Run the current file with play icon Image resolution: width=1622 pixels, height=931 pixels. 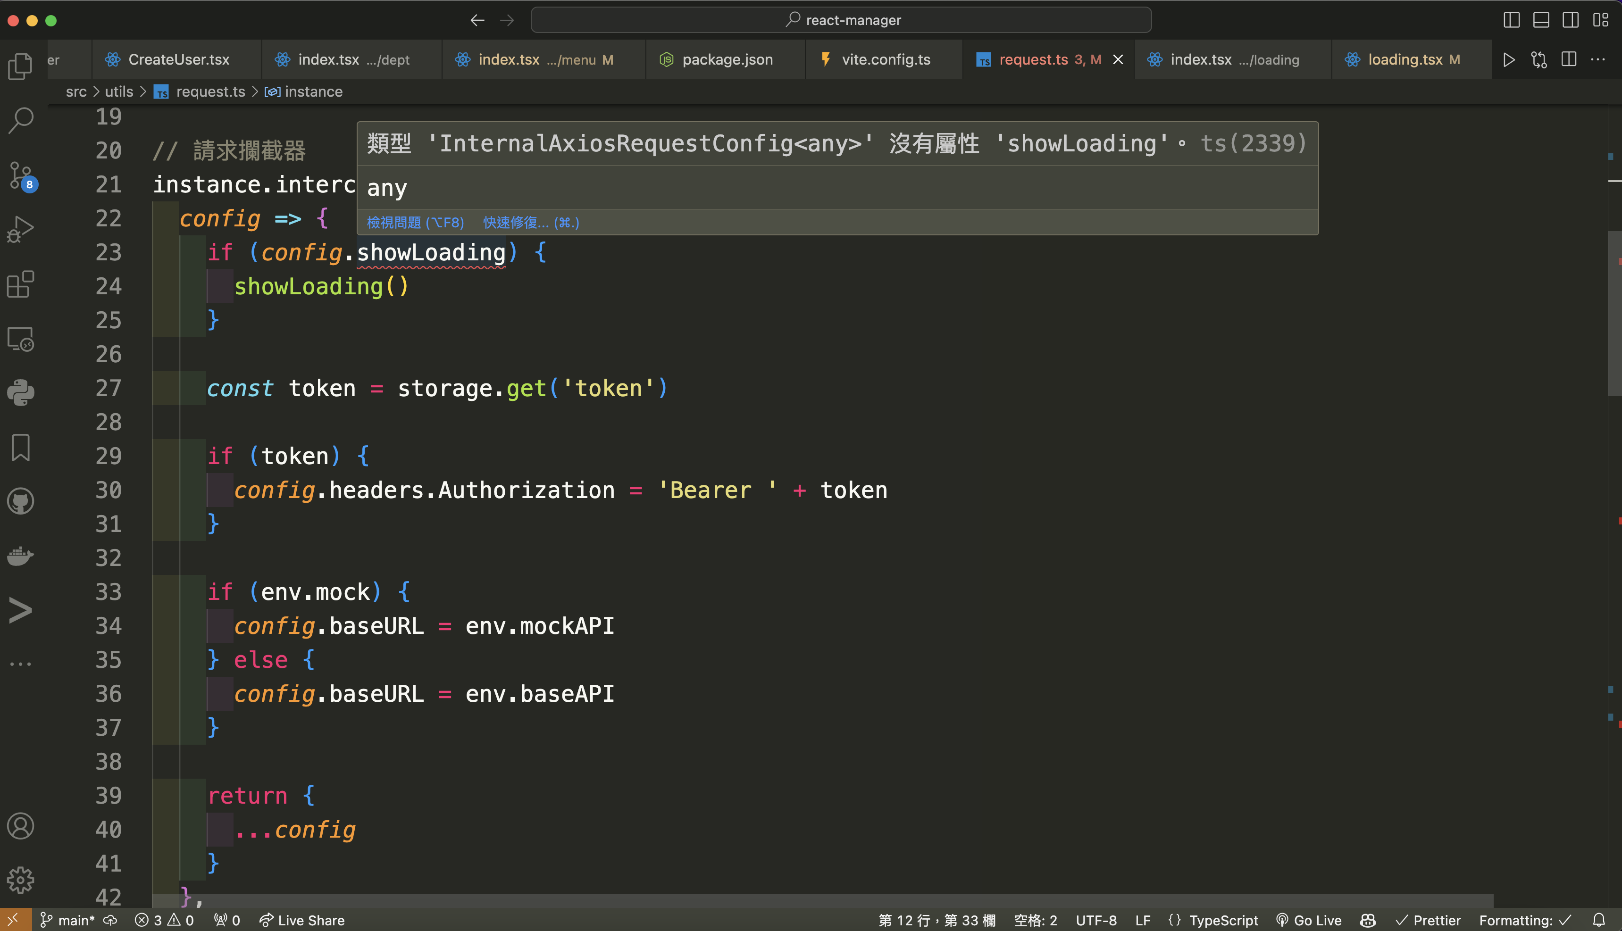point(1509,59)
